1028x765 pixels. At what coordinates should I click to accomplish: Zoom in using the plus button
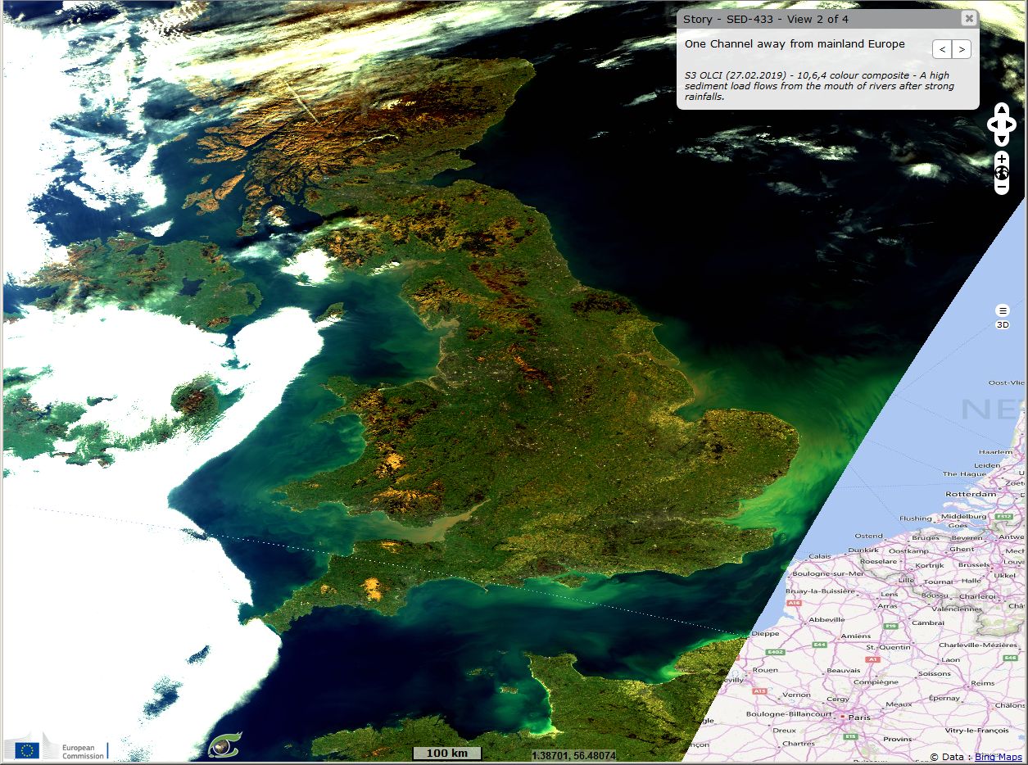coord(1002,158)
